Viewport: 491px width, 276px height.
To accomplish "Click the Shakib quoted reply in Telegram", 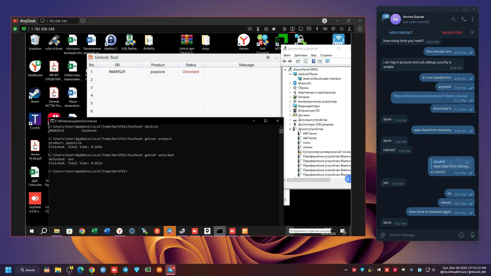I will coord(451,164).
